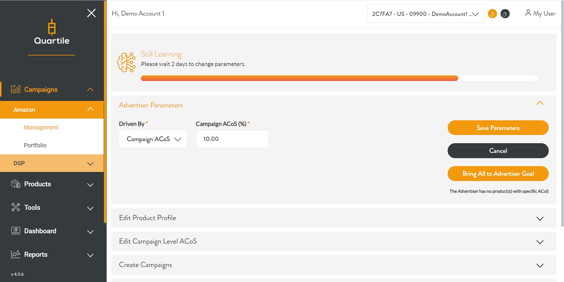Select the Products menu label
The image size is (564, 282).
pos(37,184)
